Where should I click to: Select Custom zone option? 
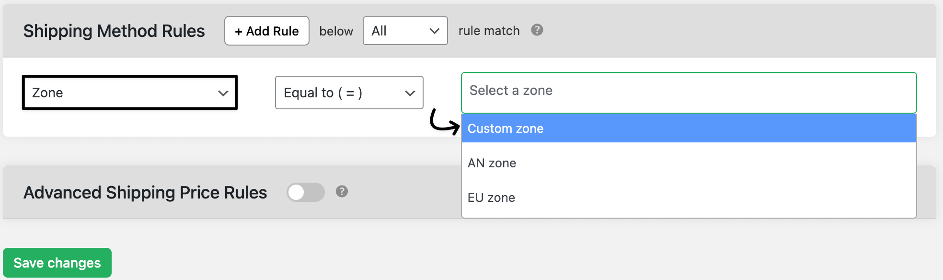[689, 128]
